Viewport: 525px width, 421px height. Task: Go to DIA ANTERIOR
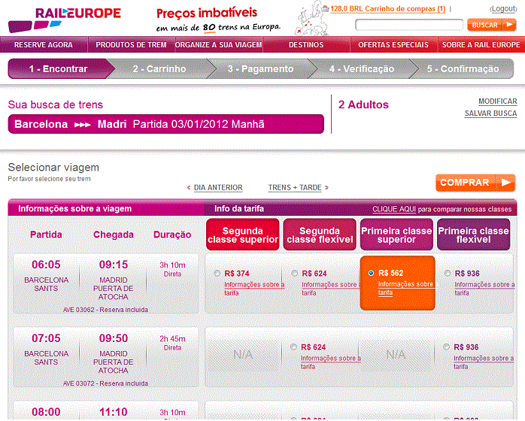coord(218,188)
